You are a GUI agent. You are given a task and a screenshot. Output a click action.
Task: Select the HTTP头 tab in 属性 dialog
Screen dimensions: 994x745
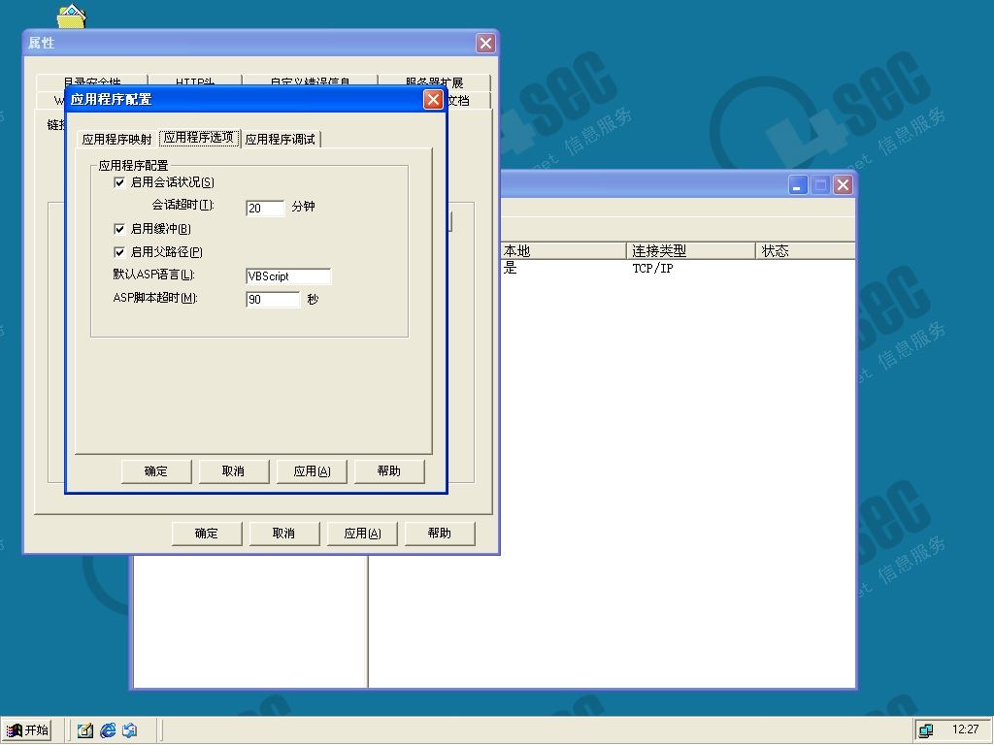pyautogui.click(x=194, y=82)
